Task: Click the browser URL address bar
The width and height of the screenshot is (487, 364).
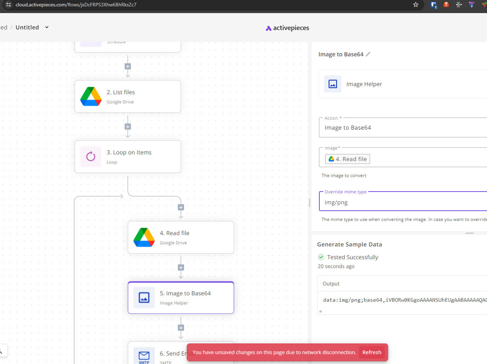Action: (213, 5)
